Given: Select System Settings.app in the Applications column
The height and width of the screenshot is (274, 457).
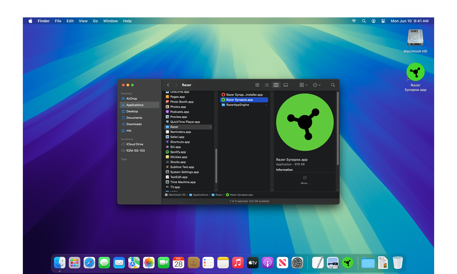Looking at the screenshot, I should (188, 172).
